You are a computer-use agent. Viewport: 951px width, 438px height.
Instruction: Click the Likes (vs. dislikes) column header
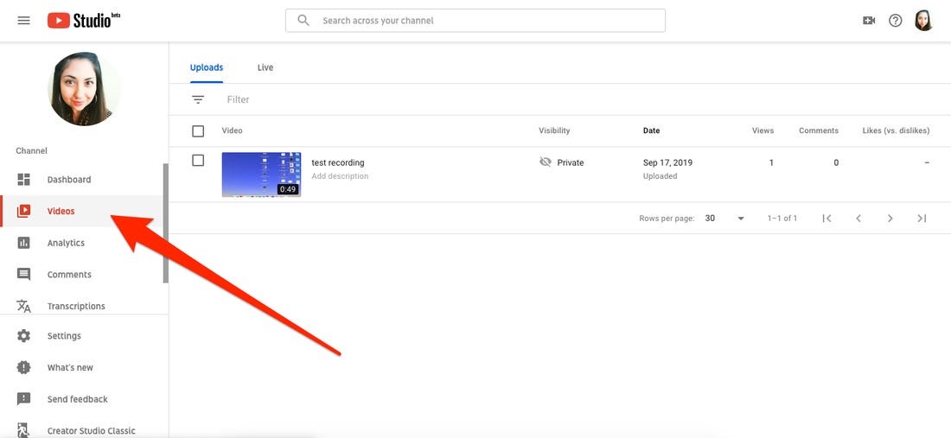(896, 130)
